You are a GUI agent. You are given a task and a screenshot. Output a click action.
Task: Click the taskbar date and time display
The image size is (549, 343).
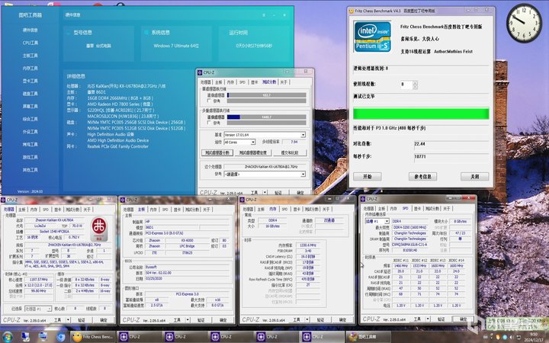point(534,337)
